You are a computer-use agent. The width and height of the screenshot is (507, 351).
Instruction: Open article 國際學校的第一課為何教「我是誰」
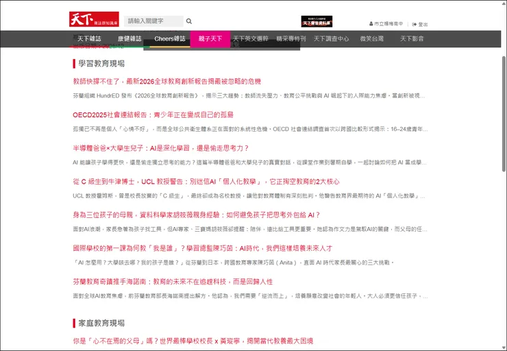(202, 248)
